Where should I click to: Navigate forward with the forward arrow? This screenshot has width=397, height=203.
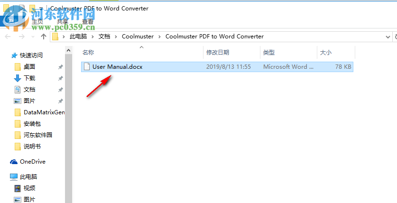(x=22, y=37)
